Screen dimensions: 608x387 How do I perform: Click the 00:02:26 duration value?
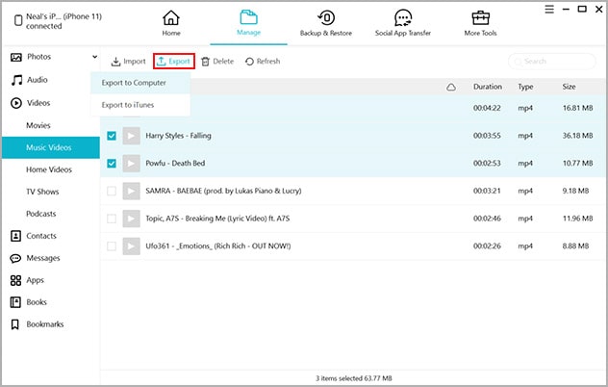click(487, 246)
